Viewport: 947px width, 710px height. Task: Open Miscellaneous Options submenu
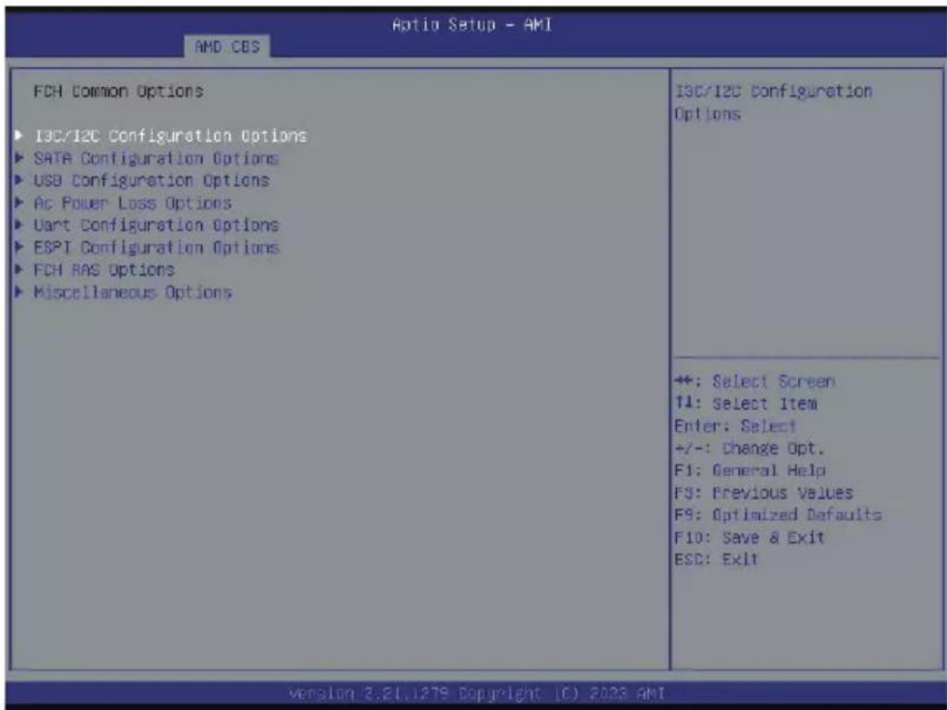coord(132,292)
